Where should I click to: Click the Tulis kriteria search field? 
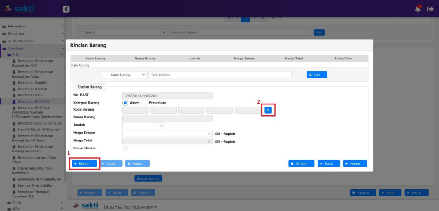tap(220, 75)
